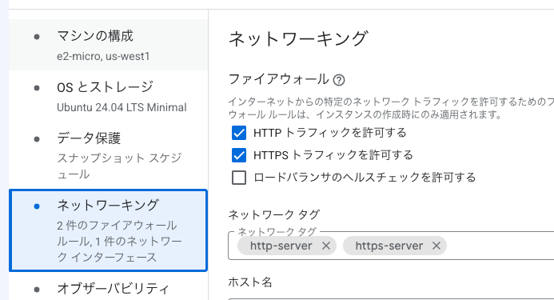Remove the https-server network tag
The width and height of the screenshot is (554, 300).
(436, 246)
